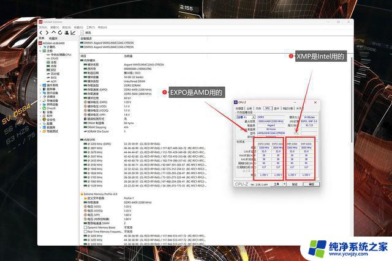Viewport: 392px width, 261px height.
Task: Switch to the 菜单 sidebar tab
Action: coord(41,38)
